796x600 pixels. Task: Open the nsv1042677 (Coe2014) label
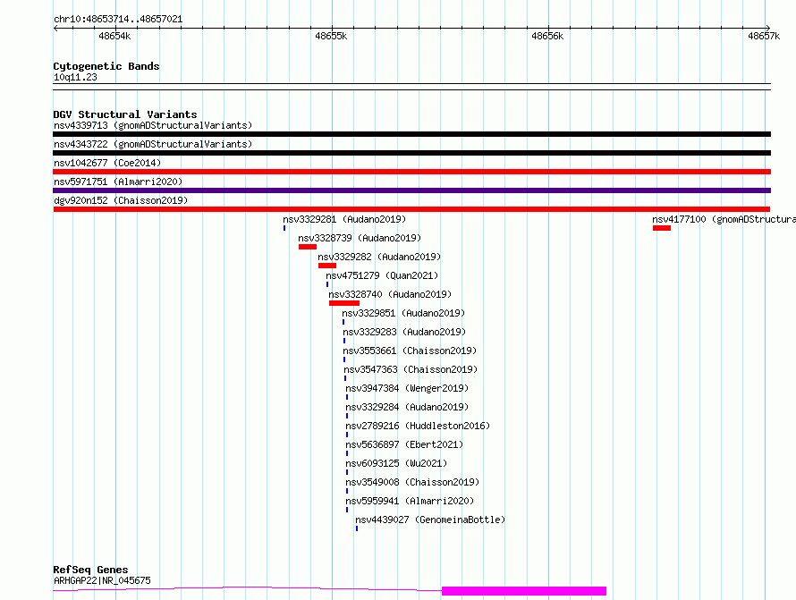pos(107,163)
